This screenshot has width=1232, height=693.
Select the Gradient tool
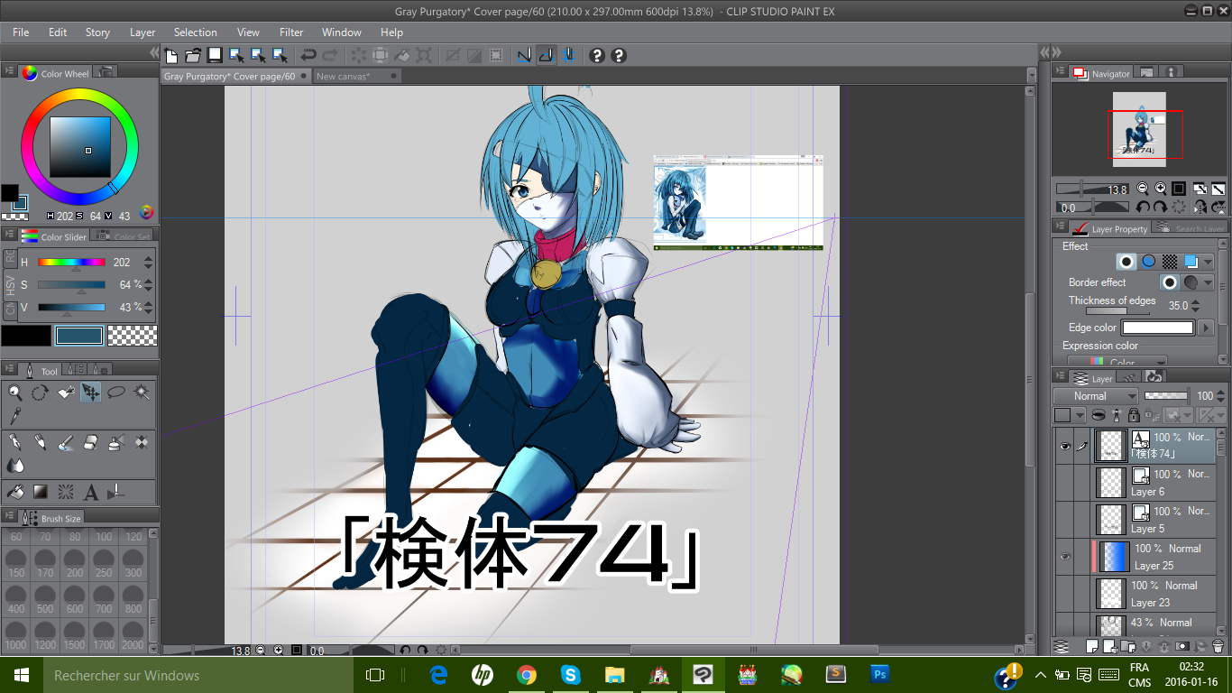click(x=41, y=492)
